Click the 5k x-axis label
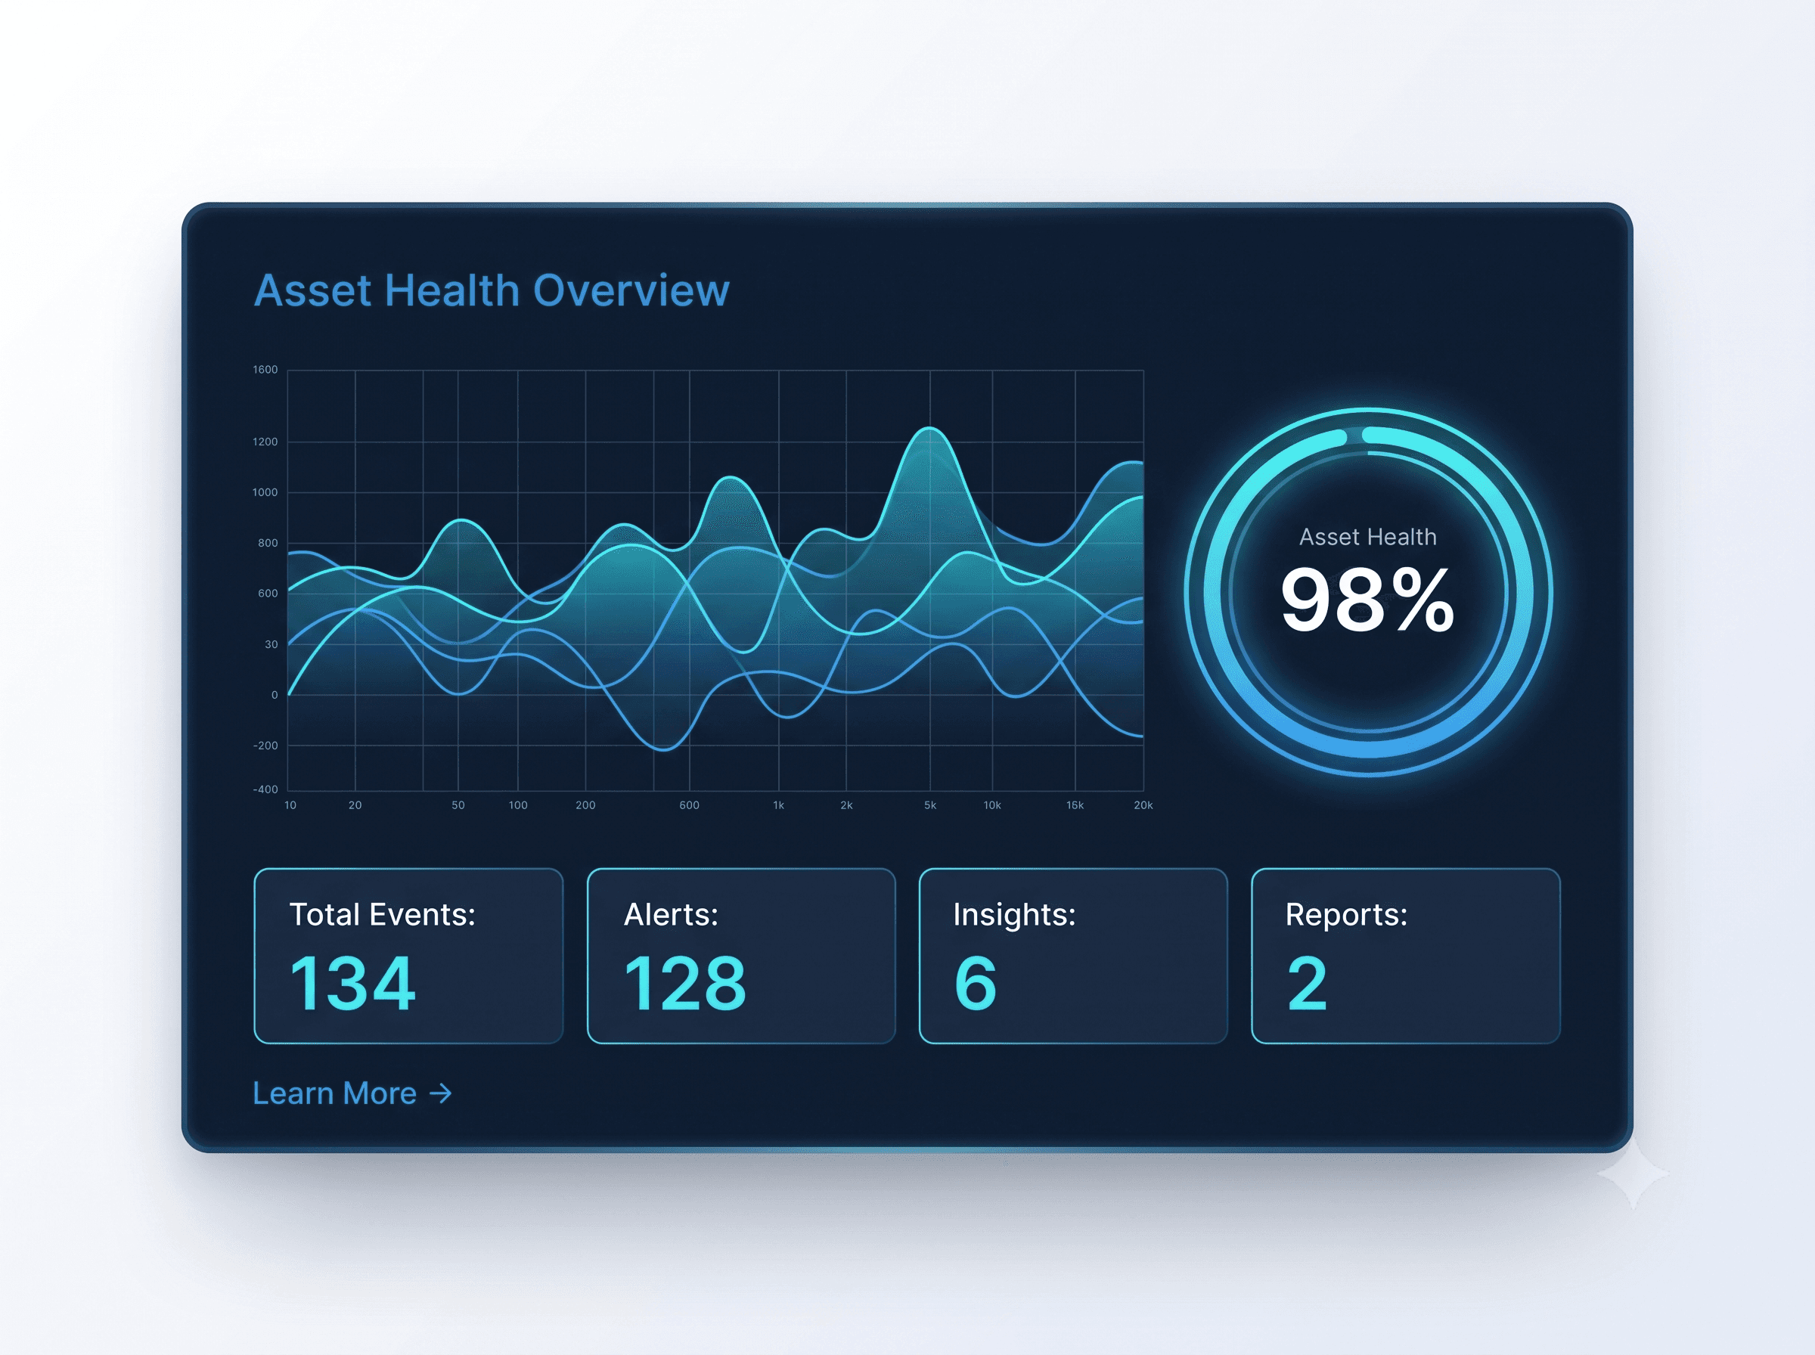Viewport: 1815px width, 1355px height. tap(930, 805)
